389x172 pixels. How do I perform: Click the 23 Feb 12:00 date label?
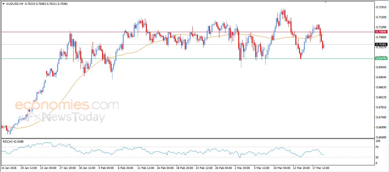pyautogui.click(x=204, y=167)
